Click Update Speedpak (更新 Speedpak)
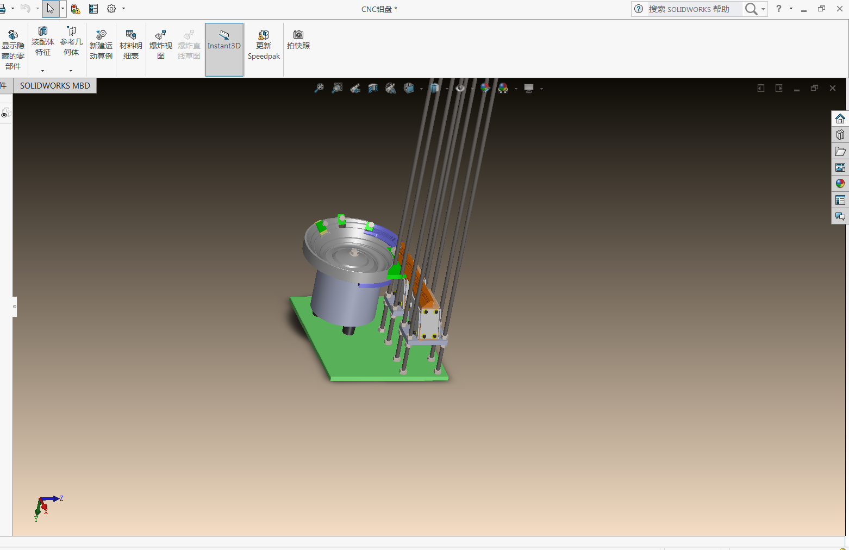 pos(264,45)
